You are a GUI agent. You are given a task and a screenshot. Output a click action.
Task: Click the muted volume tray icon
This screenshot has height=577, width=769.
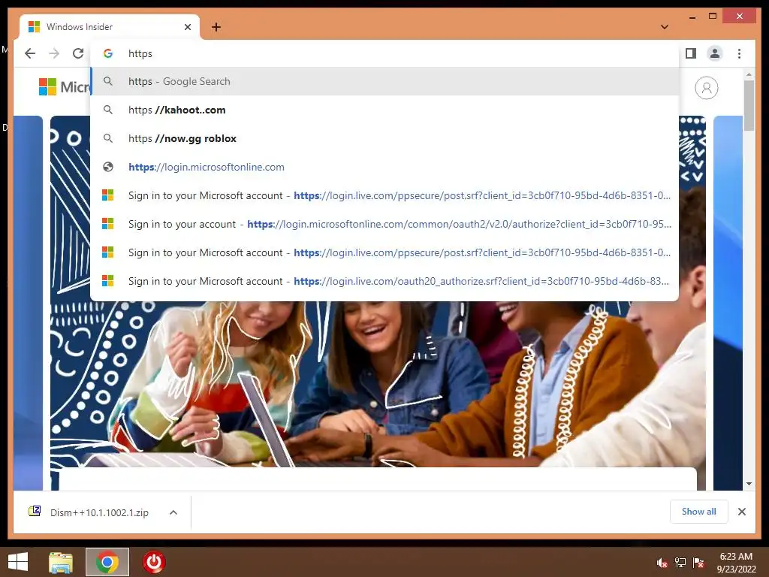click(x=662, y=563)
